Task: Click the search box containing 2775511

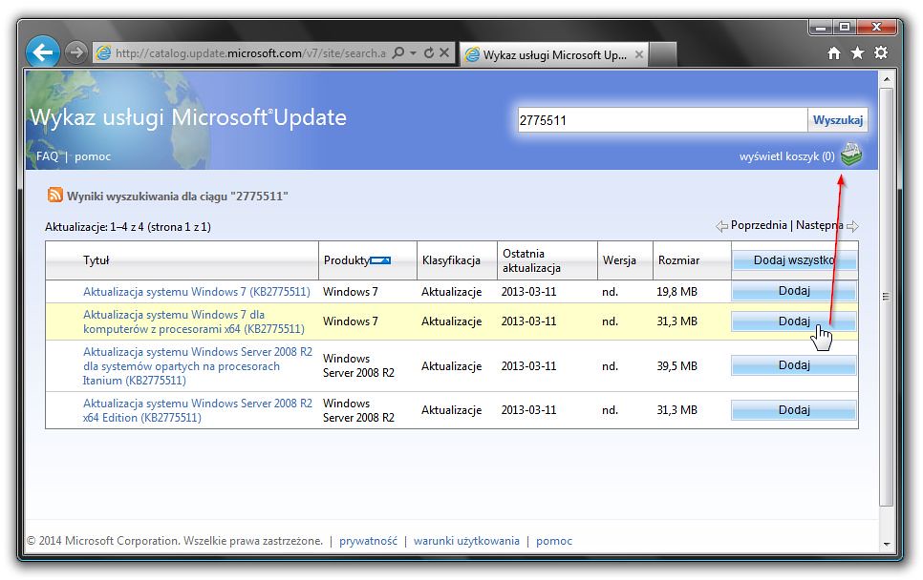Action: click(x=661, y=120)
